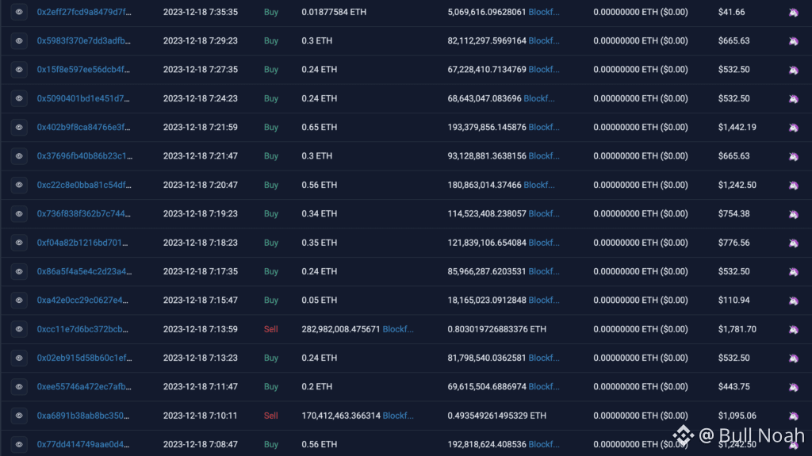Click the eye icon beside 0xf04a82b1216bd701
812x456 pixels.
[x=19, y=243]
